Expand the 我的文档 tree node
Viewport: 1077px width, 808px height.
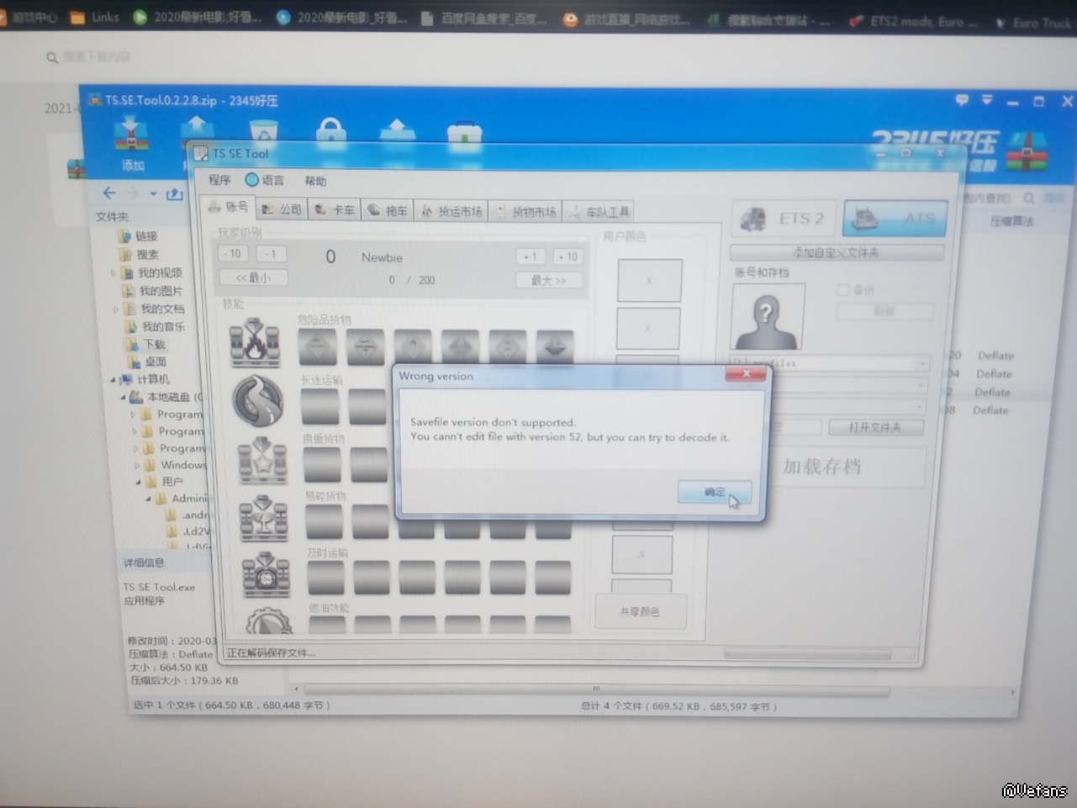[x=116, y=309]
